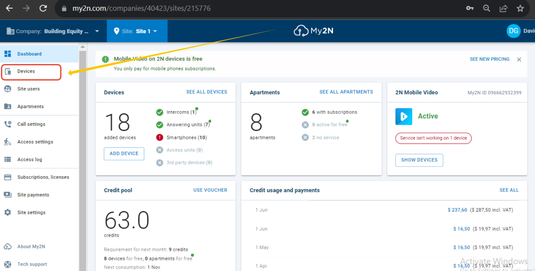Viewport: 535px width, 271px height.
Task: Click the Site settings gear icon
Action: tap(8, 212)
